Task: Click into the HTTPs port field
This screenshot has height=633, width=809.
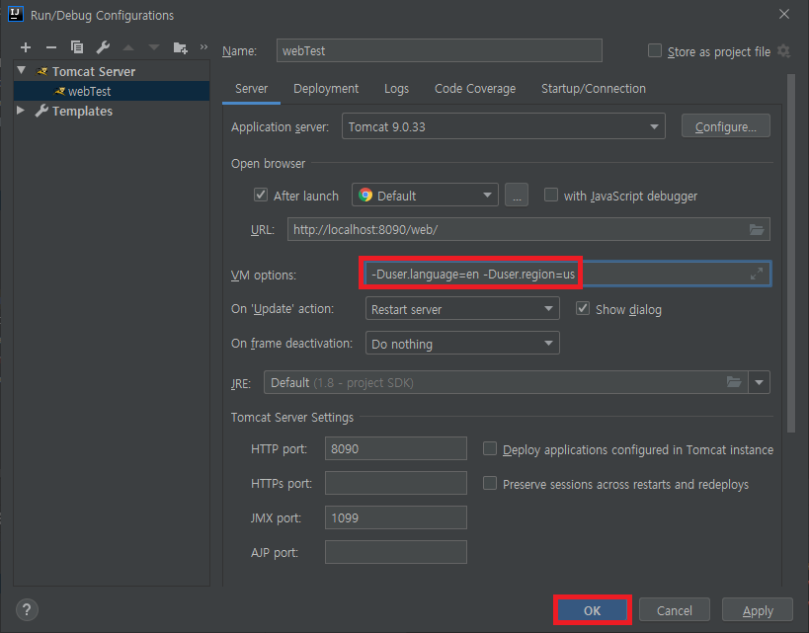Action: [x=396, y=483]
